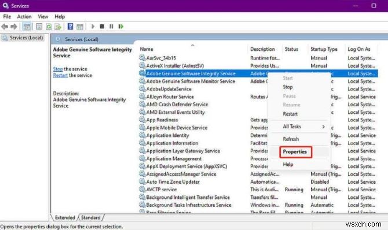Click Running status of AVCTP service

coord(294,189)
